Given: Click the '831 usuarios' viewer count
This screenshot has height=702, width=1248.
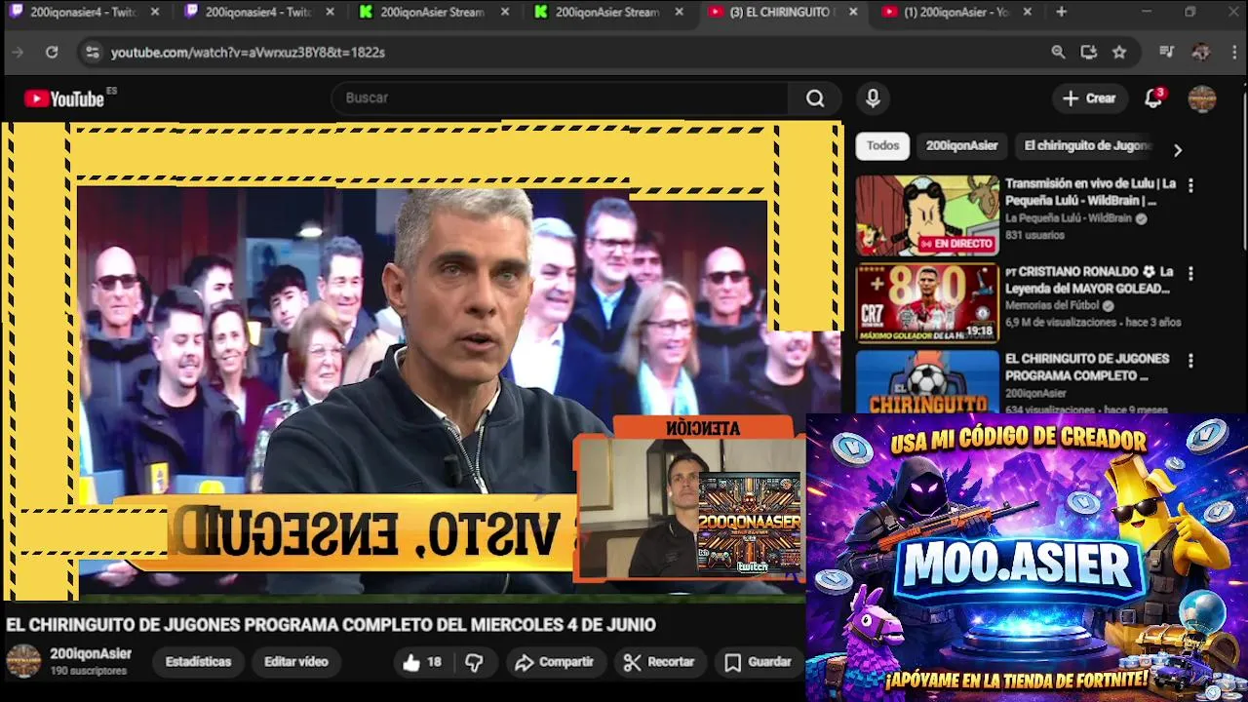Looking at the screenshot, I should [1034, 235].
